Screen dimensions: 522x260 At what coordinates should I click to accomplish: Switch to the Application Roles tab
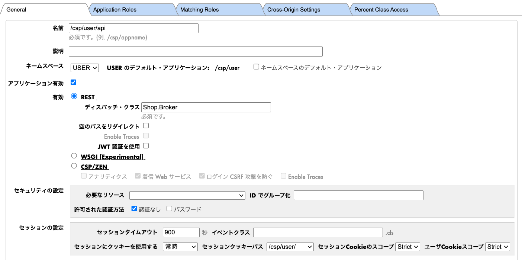click(115, 10)
